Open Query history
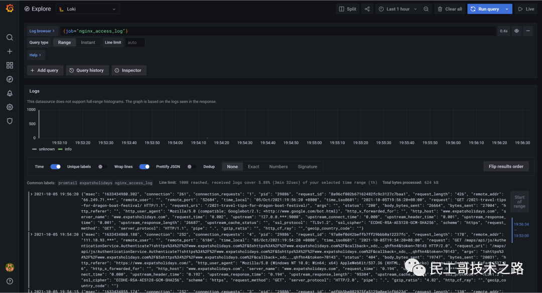The height and width of the screenshot is (293, 542). tap(87, 71)
